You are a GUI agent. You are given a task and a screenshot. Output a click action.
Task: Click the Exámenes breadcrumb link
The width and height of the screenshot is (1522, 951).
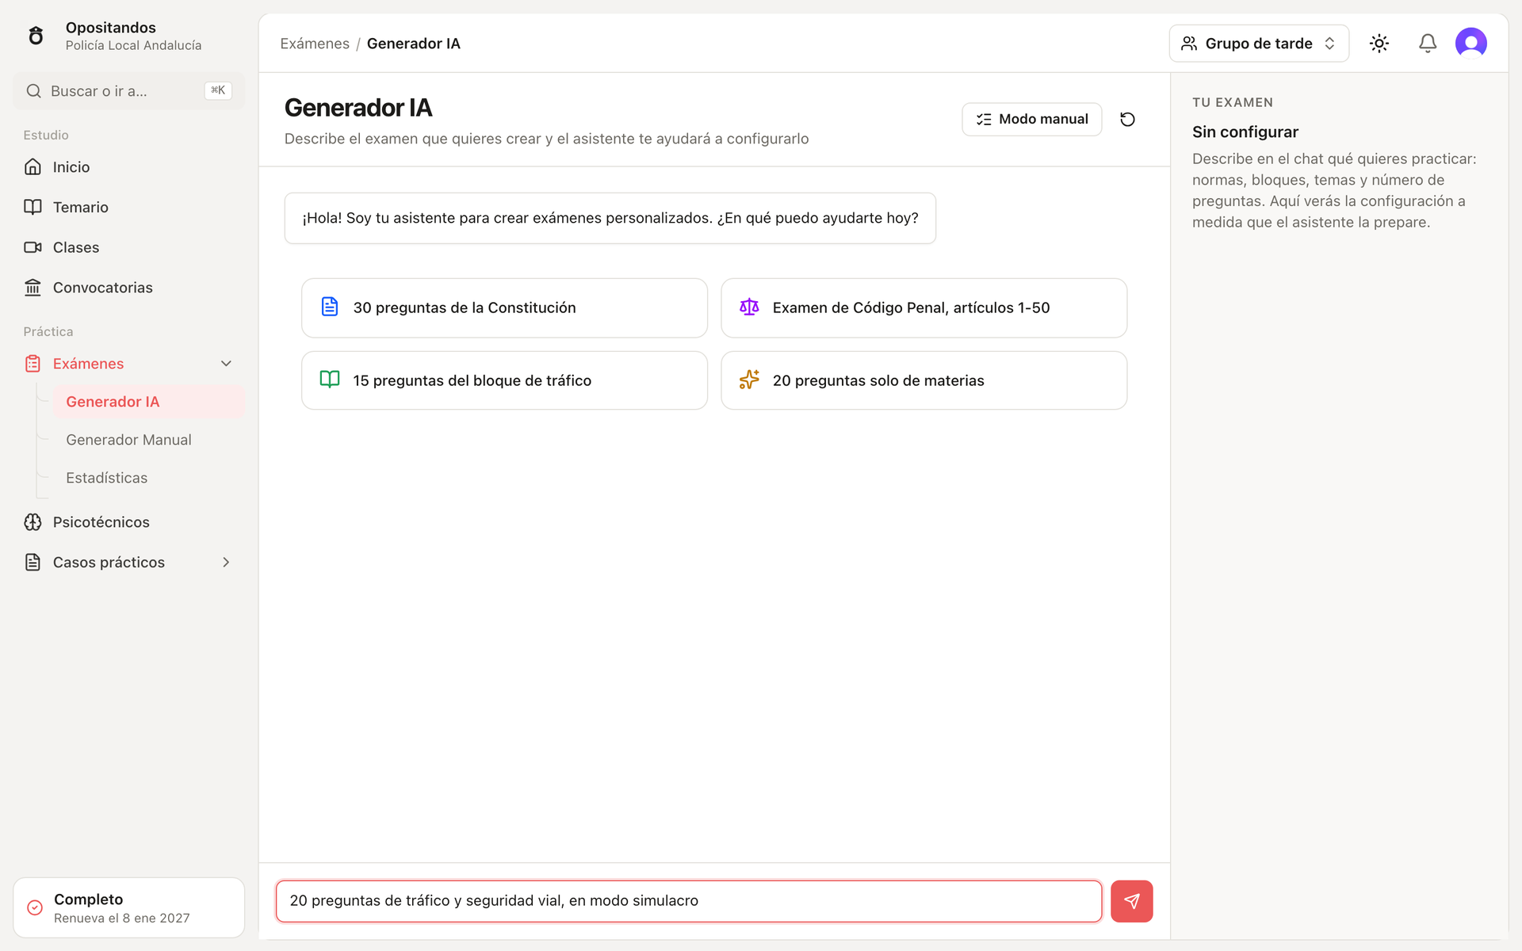click(x=315, y=44)
